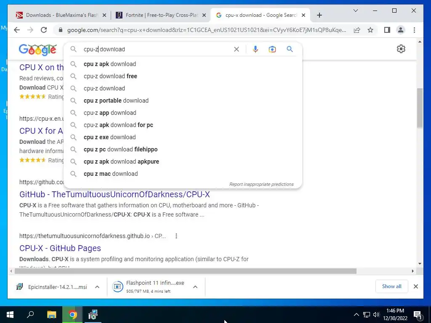Select cpu z exe download suggestion
431x323 pixels.
(x=183, y=137)
